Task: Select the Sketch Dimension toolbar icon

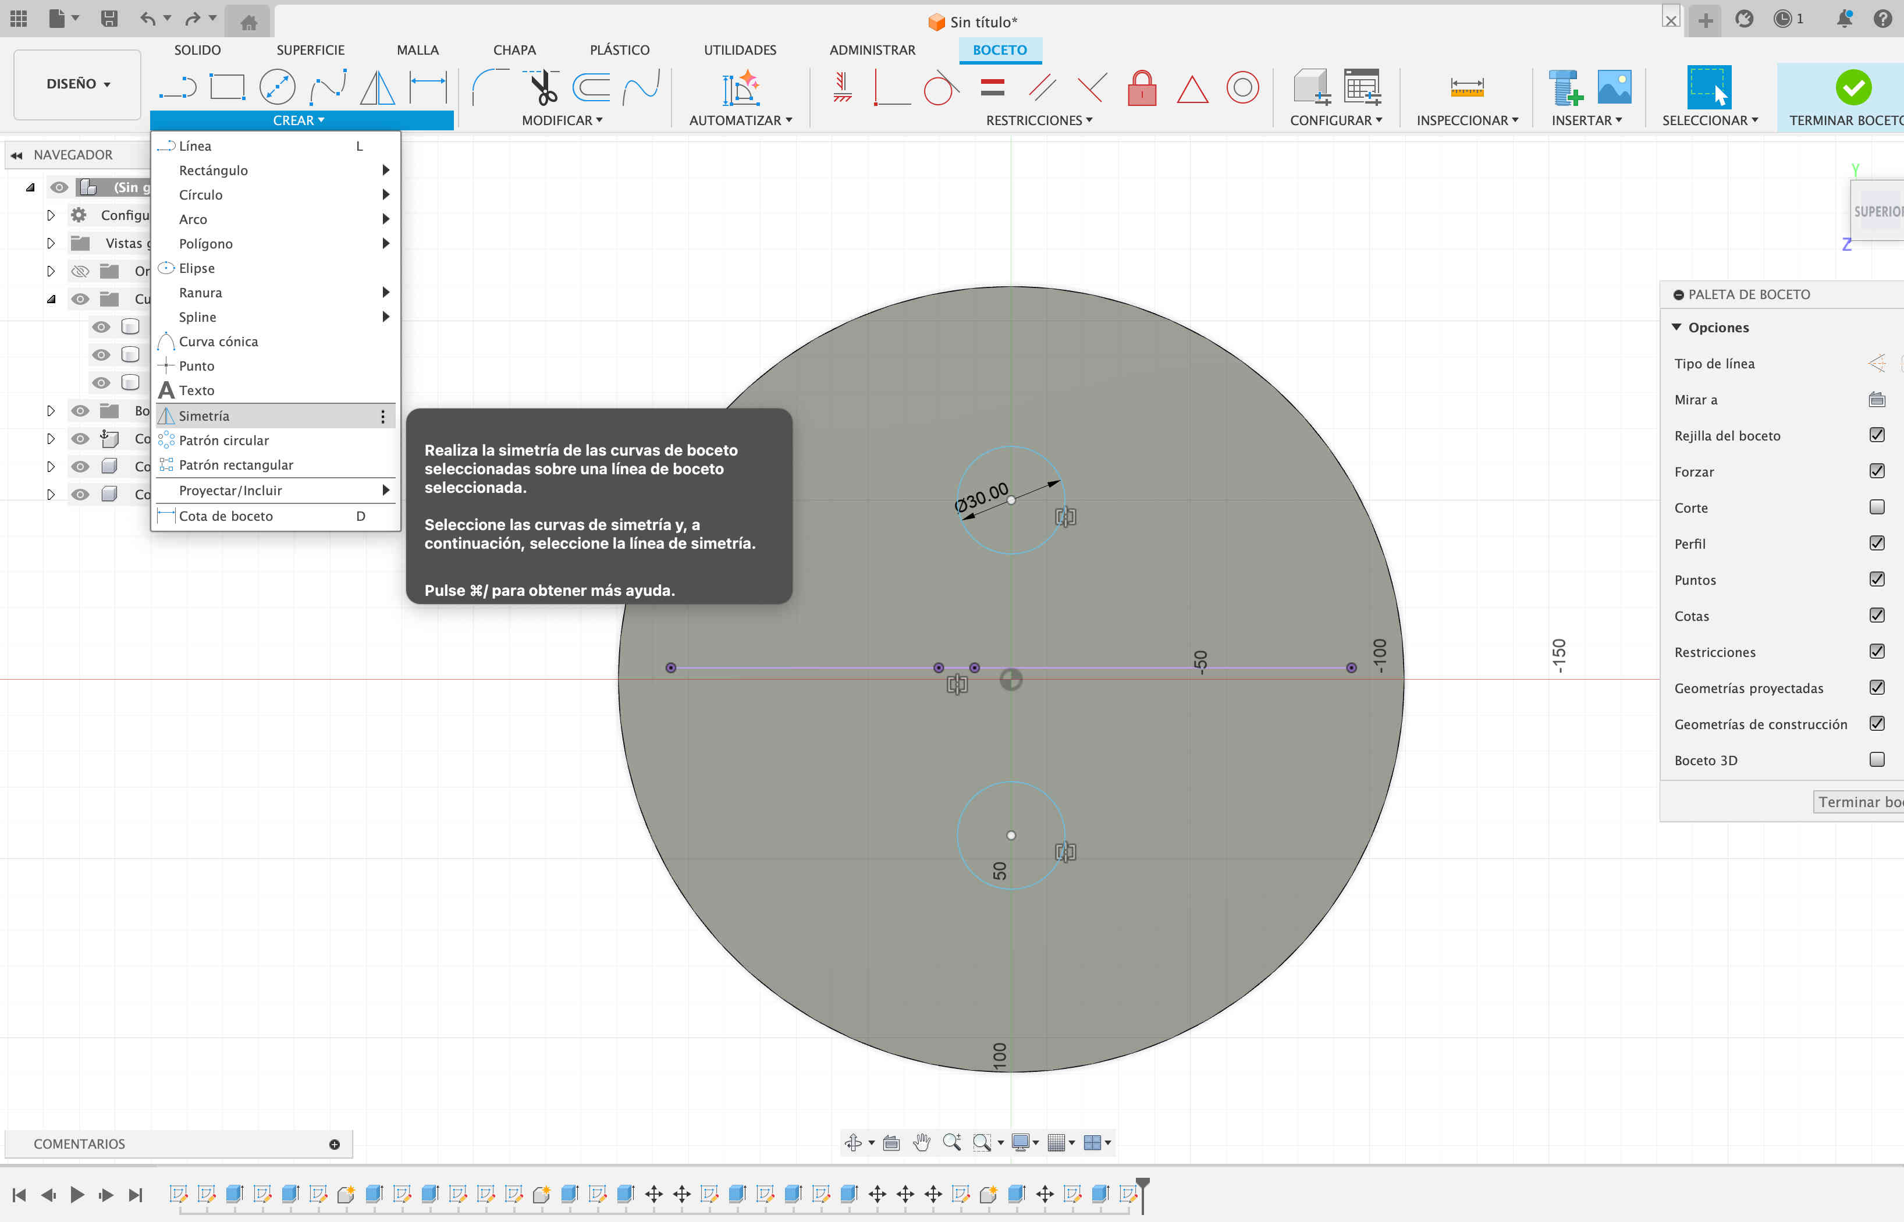Action: click(x=428, y=87)
